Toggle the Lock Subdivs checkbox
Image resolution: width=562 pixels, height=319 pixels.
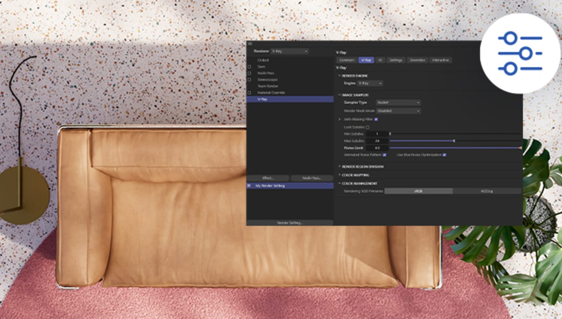point(367,127)
